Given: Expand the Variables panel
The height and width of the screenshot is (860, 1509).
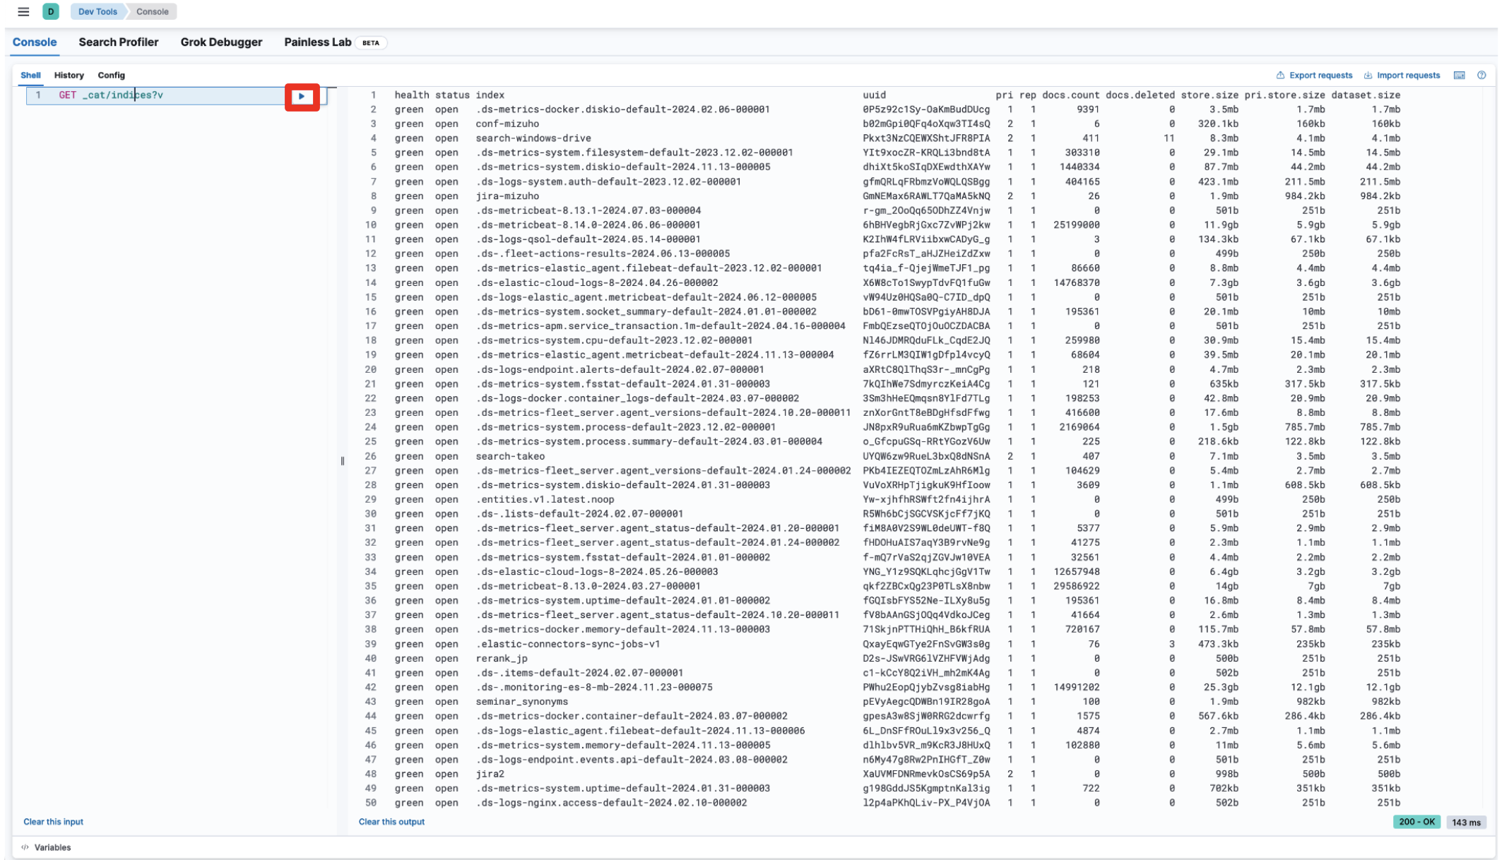Looking at the screenshot, I should [53, 847].
